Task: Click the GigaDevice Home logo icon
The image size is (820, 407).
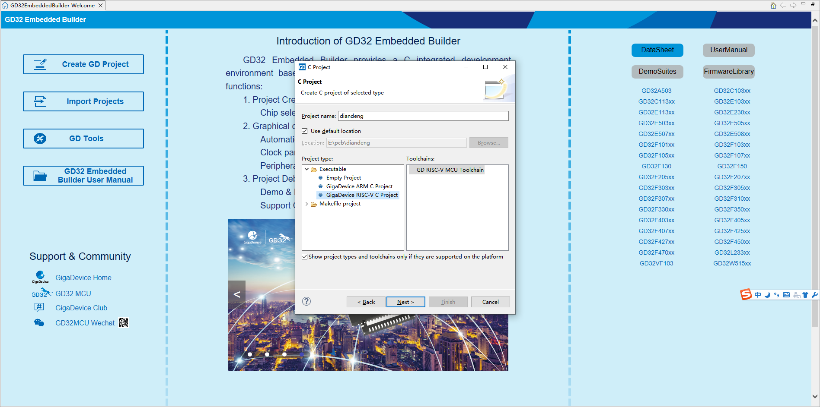Action: pos(40,277)
